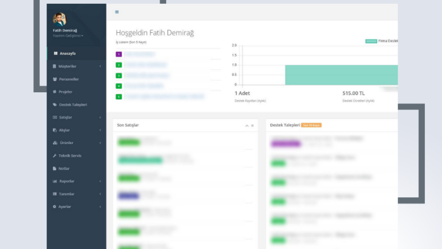Click the green number 3 task badge
This screenshot has width=442, height=249.
[x=119, y=76]
